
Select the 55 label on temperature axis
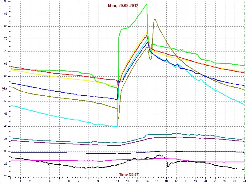click(6, 89)
